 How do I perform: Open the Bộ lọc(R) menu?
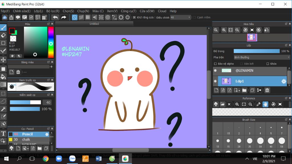[x=53, y=11]
